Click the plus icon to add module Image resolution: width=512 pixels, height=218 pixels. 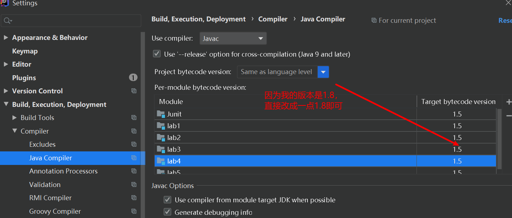click(x=508, y=102)
